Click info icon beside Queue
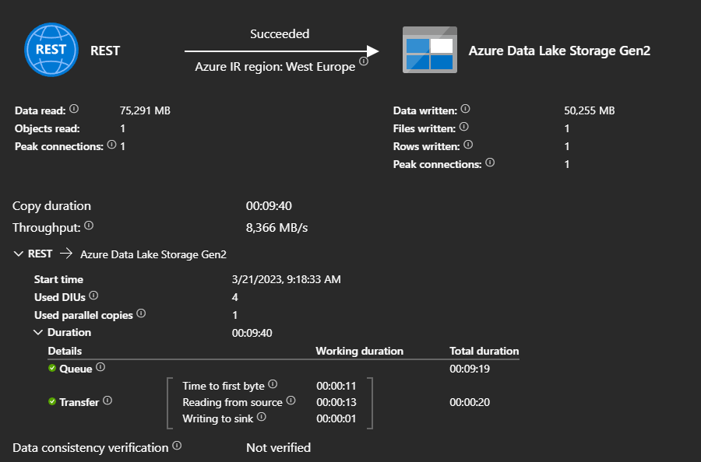The height and width of the screenshot is (462, 701). click(x=100, y=367)
